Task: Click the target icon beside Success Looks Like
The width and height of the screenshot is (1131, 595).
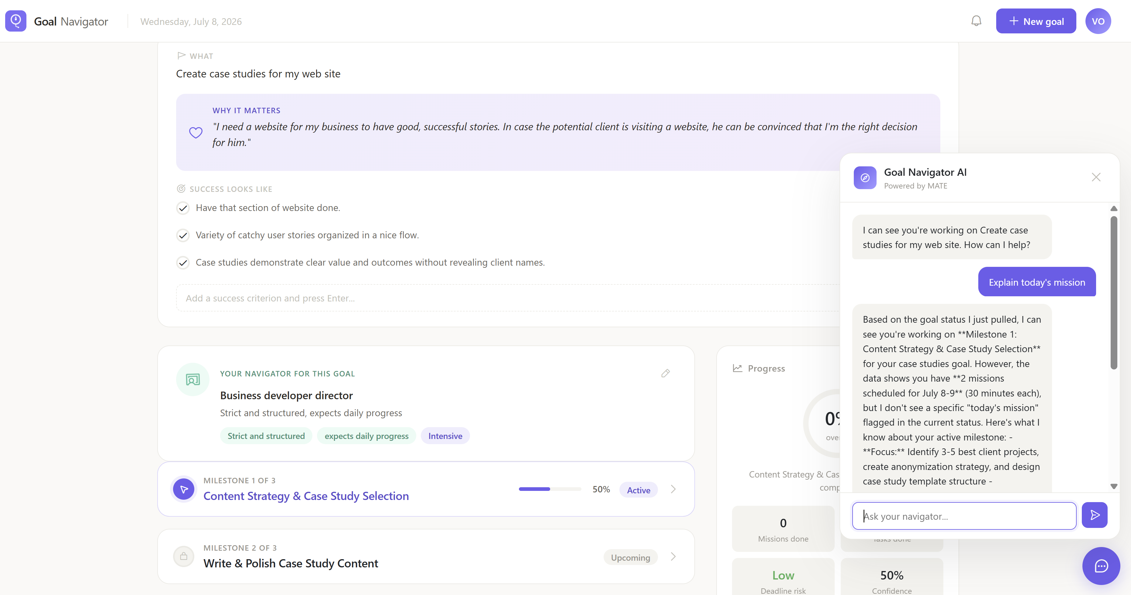Action: point(181,189)
